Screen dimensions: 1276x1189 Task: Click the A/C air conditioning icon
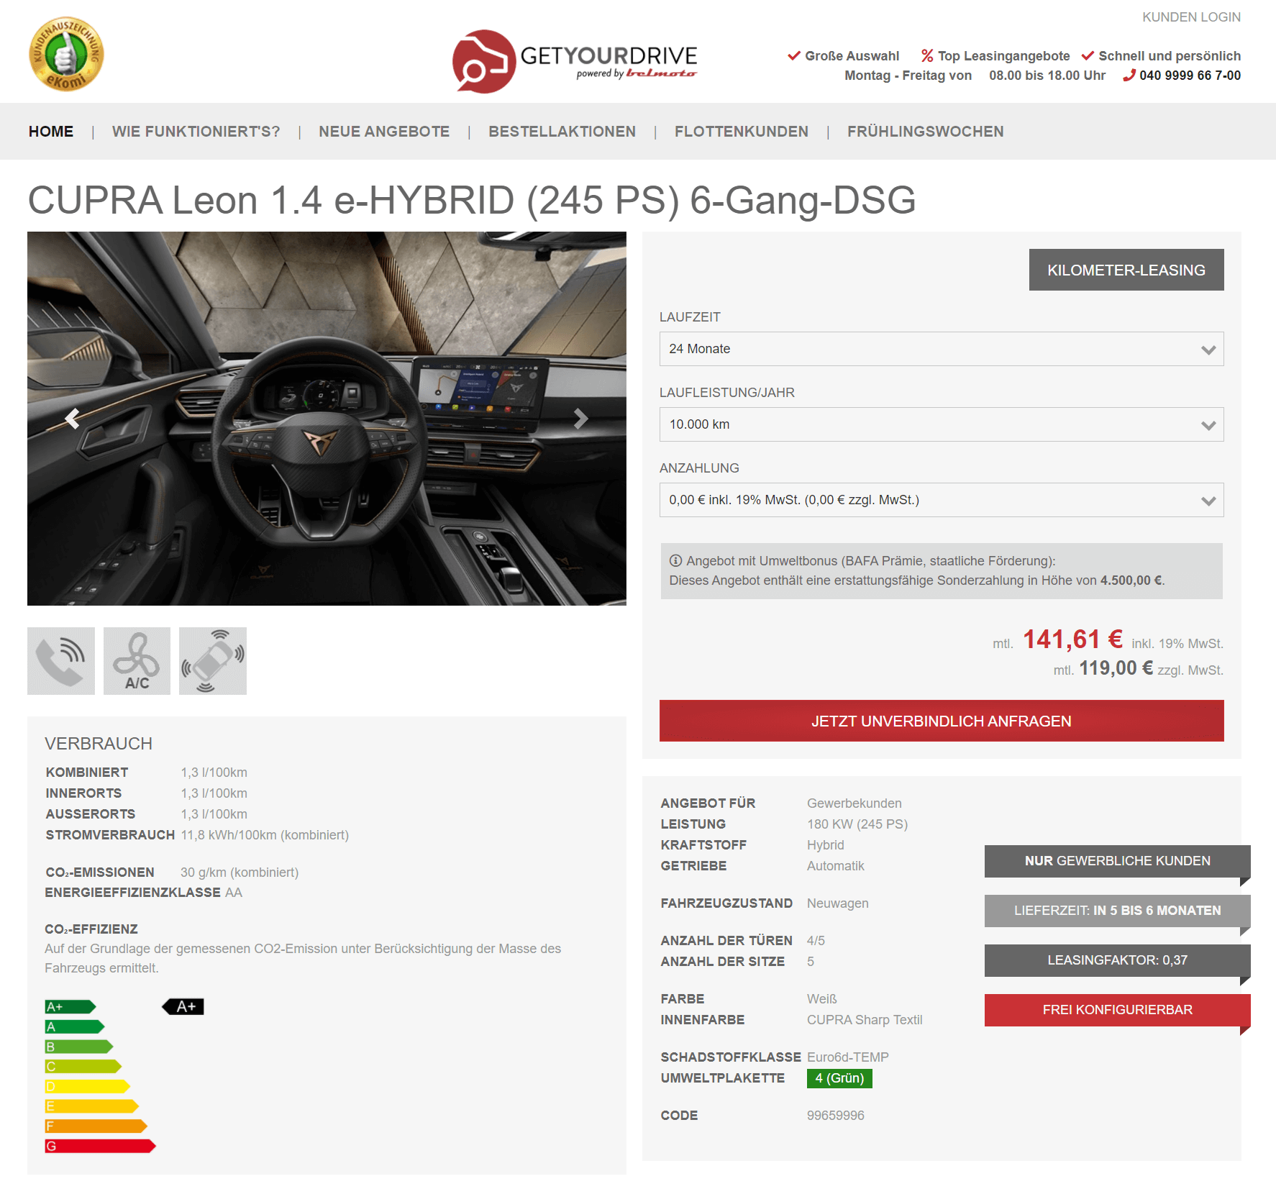tap(137, 661)
